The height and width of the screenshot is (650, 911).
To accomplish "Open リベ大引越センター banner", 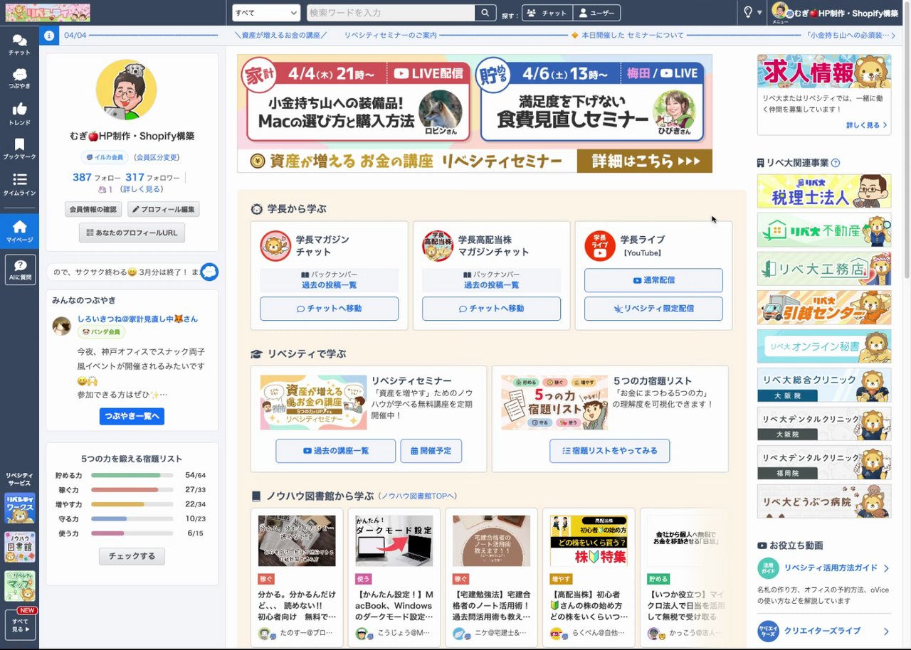I will (x=823, y=307).
